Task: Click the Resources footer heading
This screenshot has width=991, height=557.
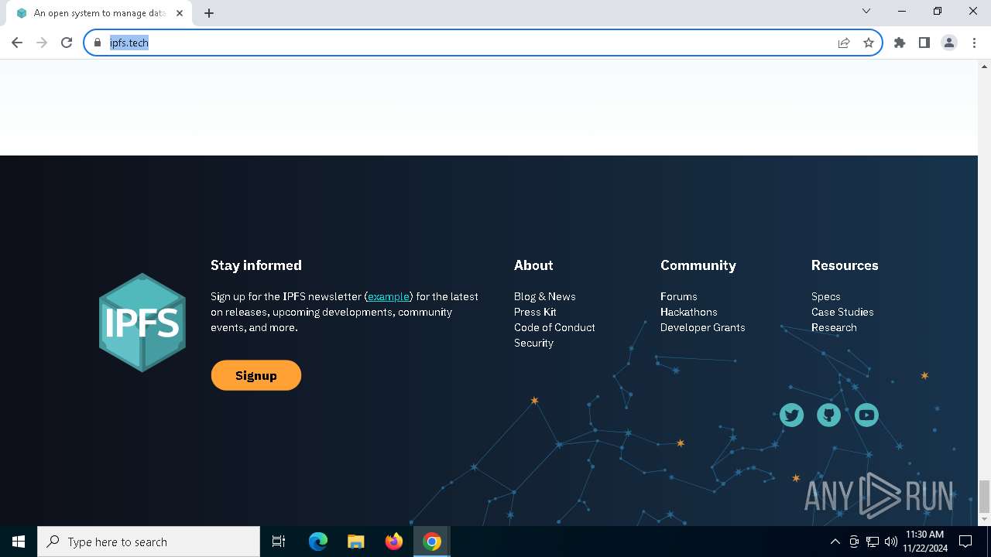Action: point(845,265)
